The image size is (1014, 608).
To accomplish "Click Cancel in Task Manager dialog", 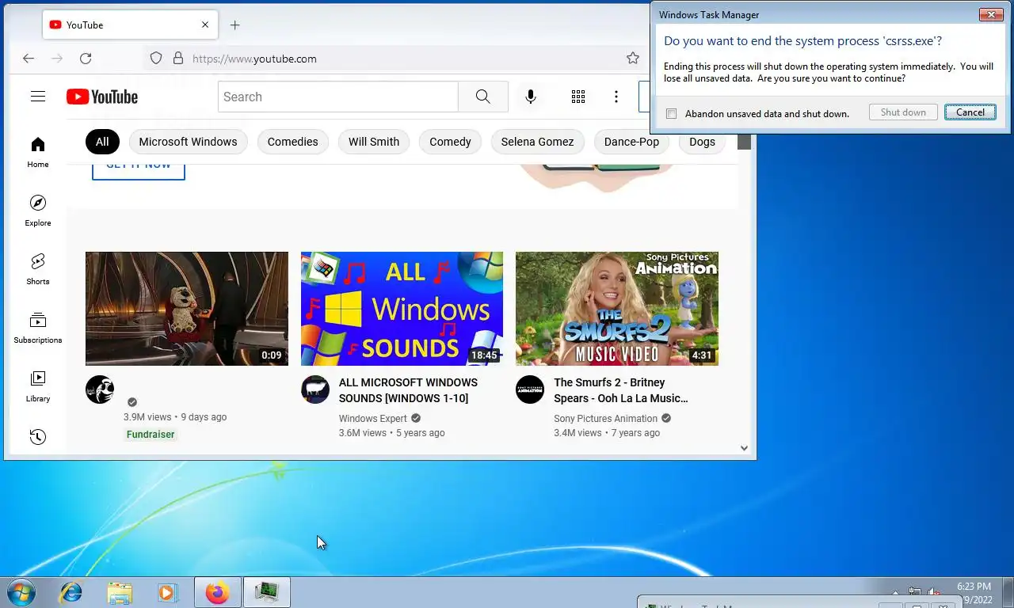I will point(970,112).
